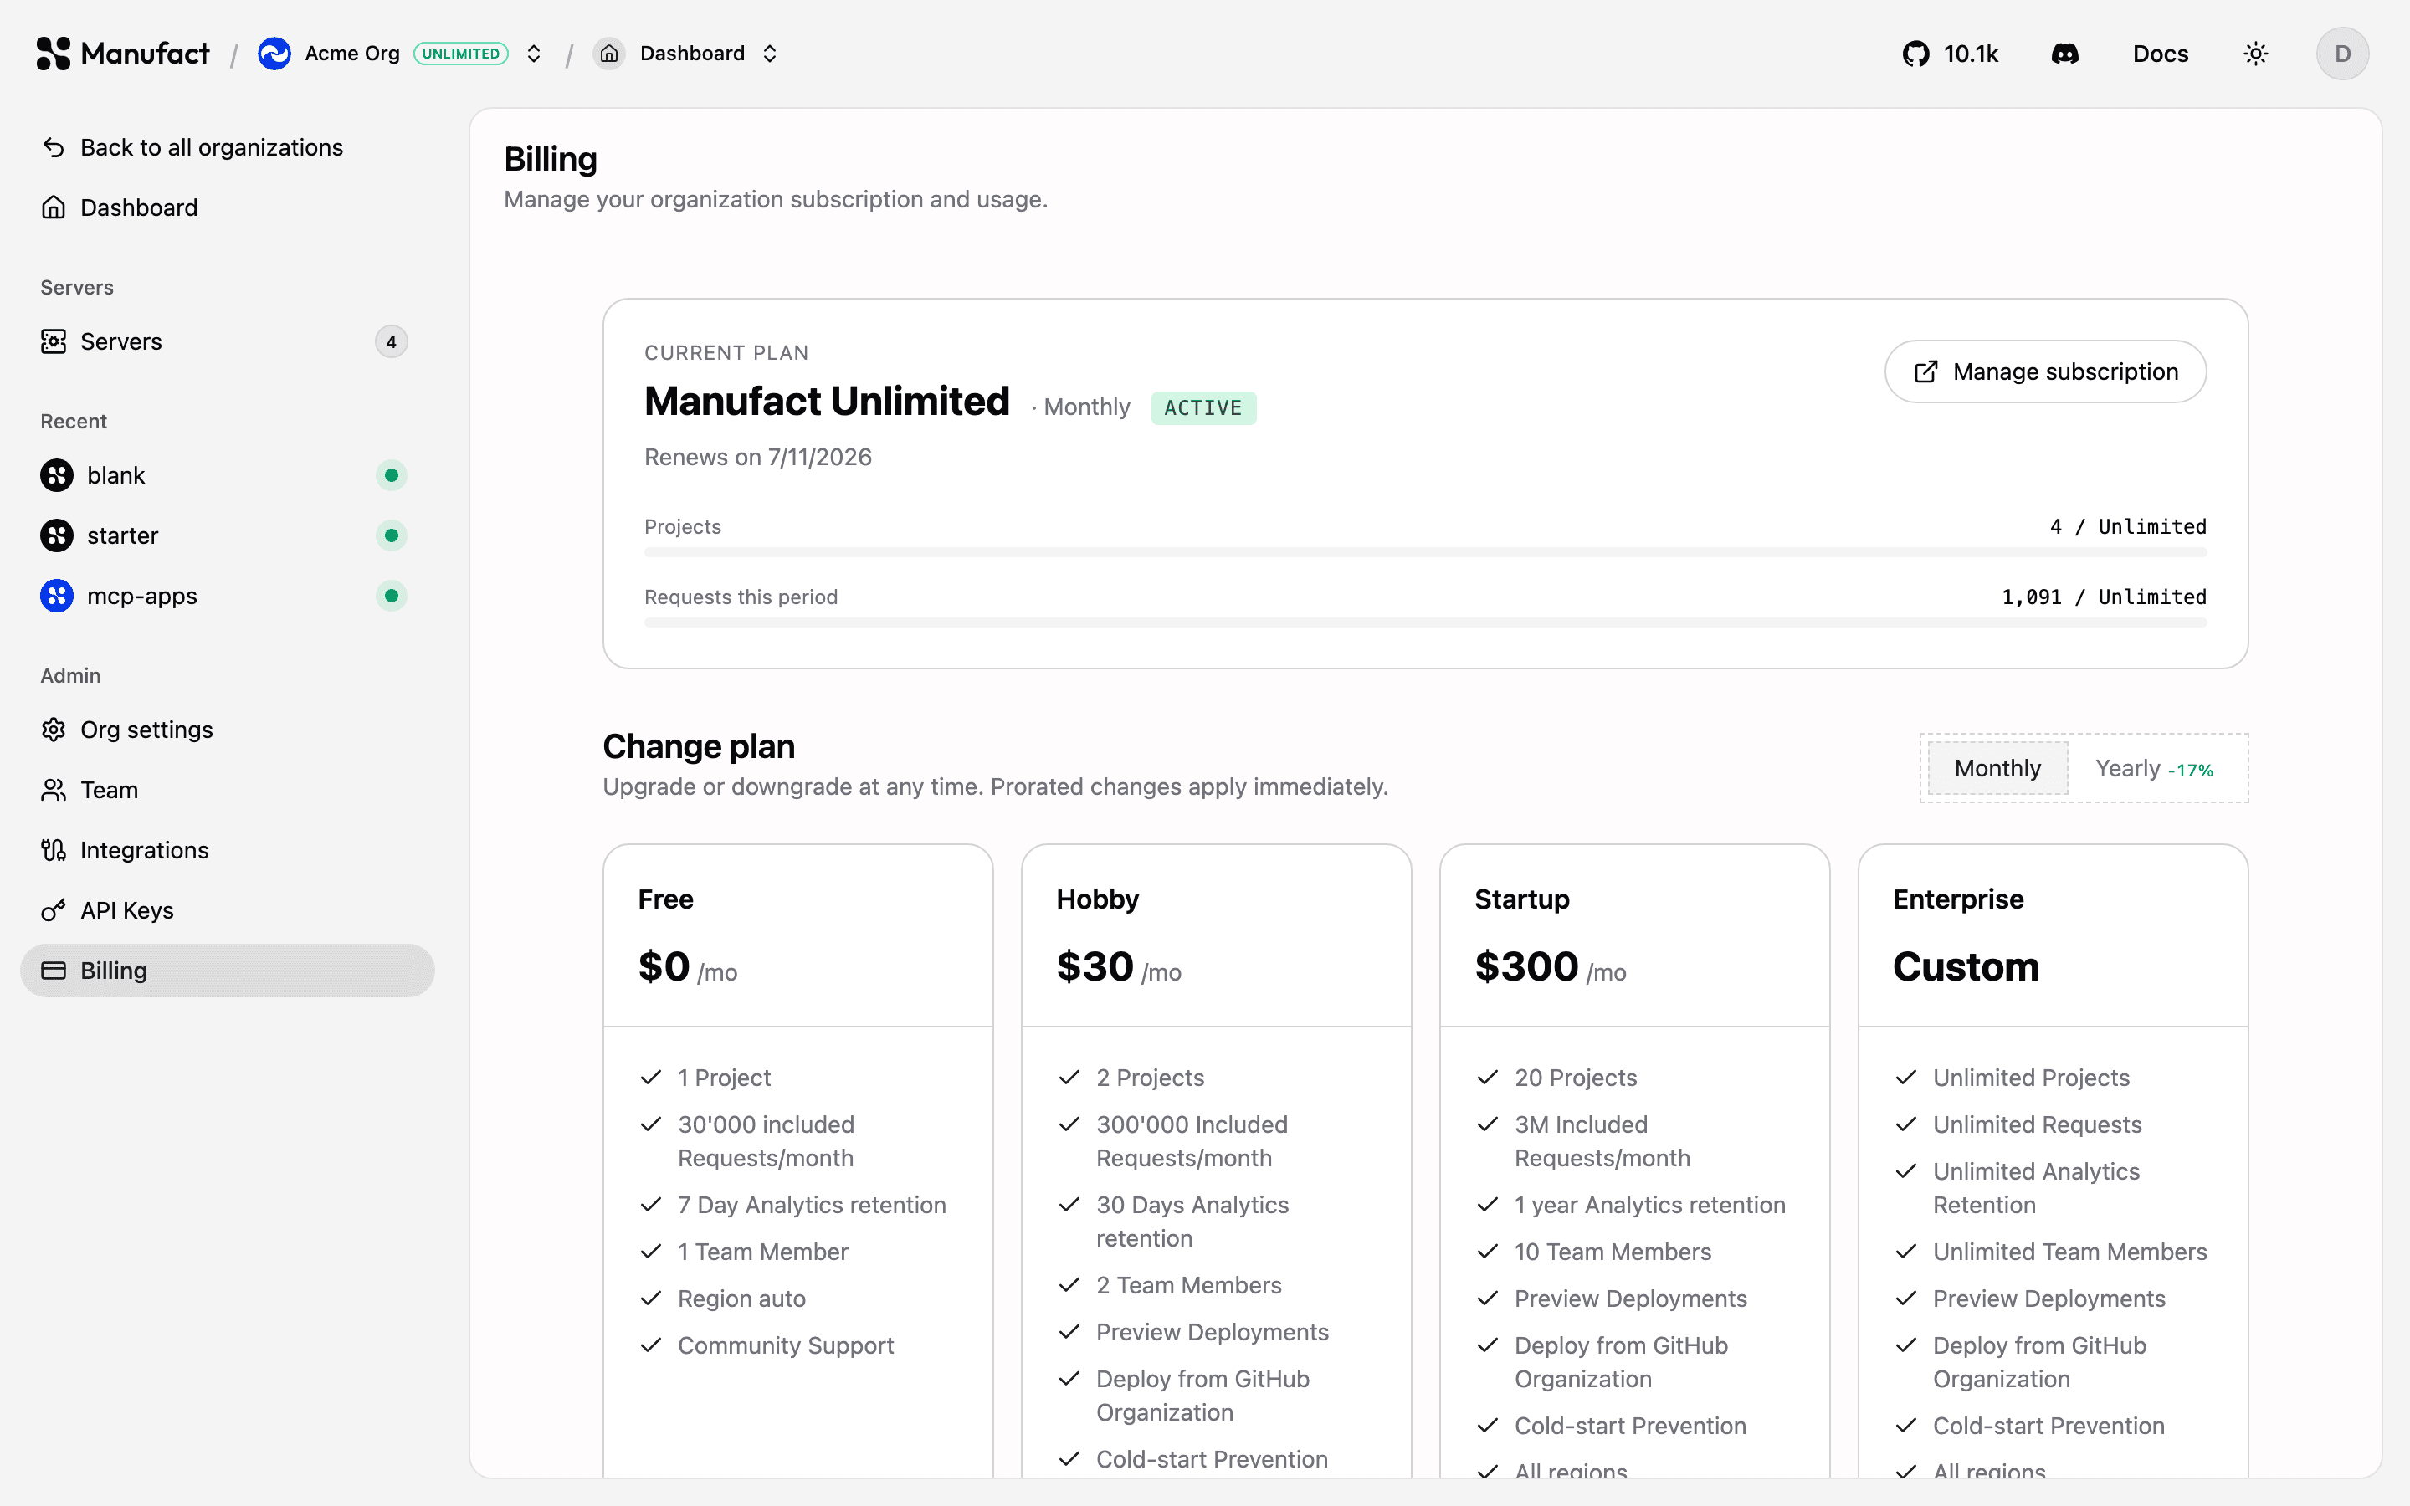Screen dimensions: 2410x1506
Task: Open recent project starter
Action: click(x=227, y=535)
